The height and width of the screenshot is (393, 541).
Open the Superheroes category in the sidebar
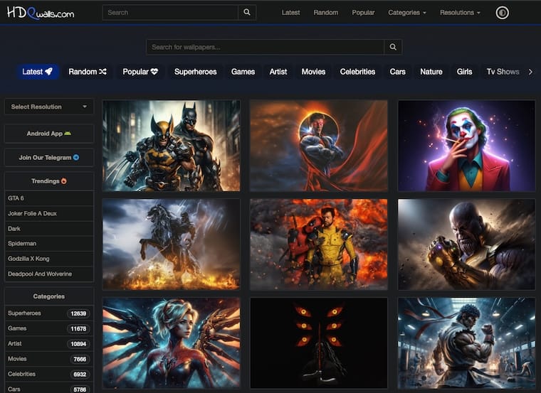(x=49, y=313)
